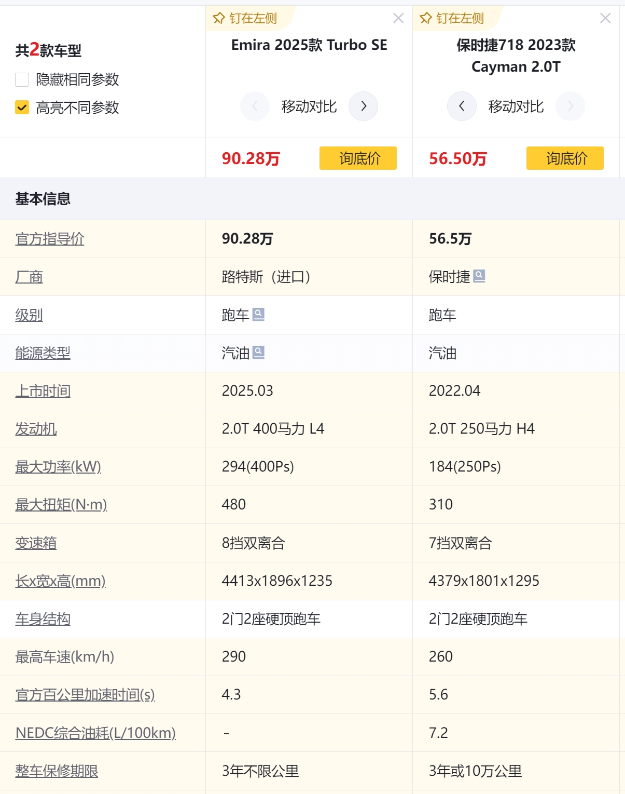This screenshot has width=625, height=794.
Task: Select Emira warranty 3年不限公里
Action: tap(260, 771)
